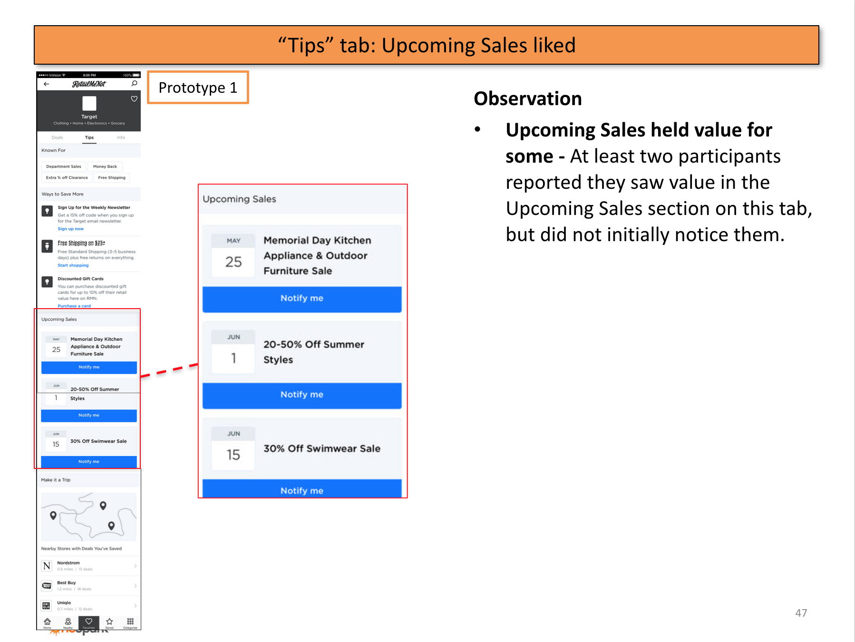The width and height of the screenshot is (855, 642).
Task: Tap the InVision signal indicator in status bar
Action: (52, 75)
